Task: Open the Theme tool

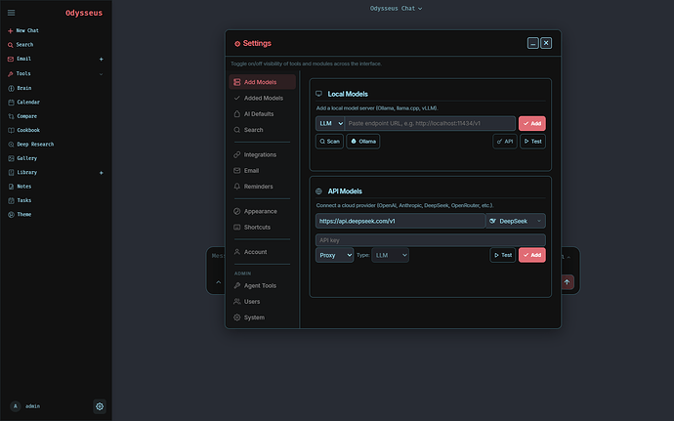Action: click(20, 215)
